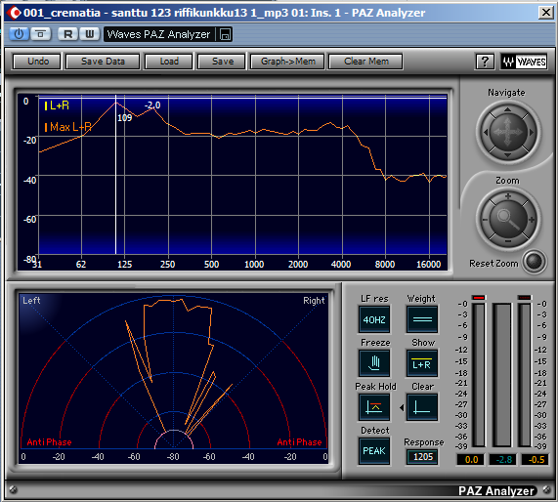
Task: Click the 1000 frequency axis label
Action: (x=254, y=265)
